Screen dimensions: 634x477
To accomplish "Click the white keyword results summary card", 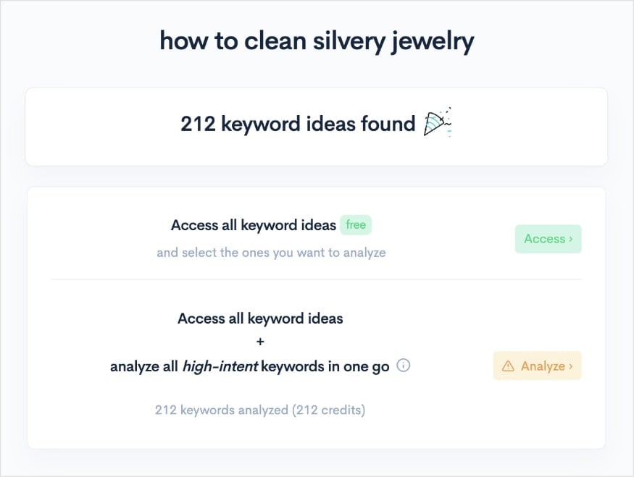I will tap(317, 126).
